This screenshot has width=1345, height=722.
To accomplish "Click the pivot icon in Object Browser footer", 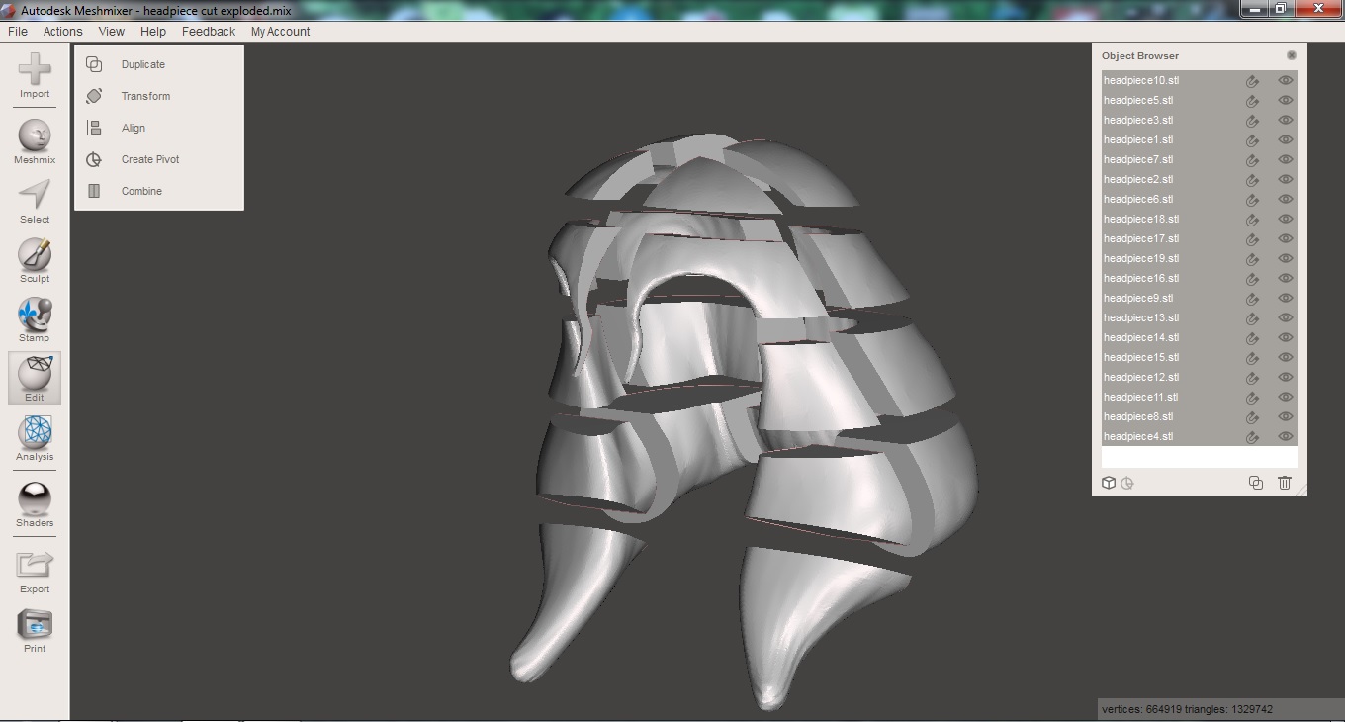I will tap(1127, 483).
